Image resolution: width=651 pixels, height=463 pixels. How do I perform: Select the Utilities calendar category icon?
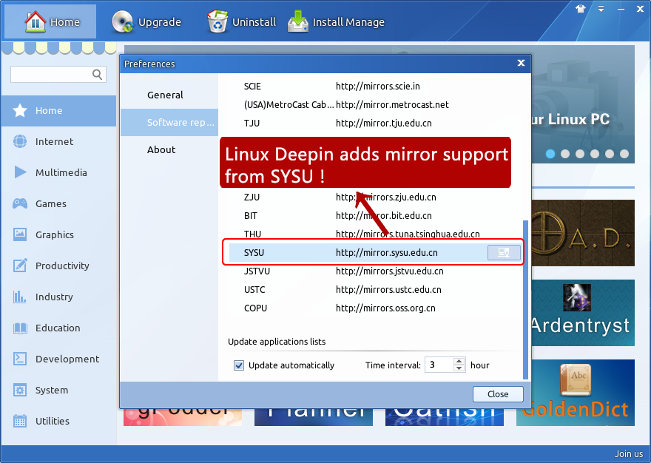pyautogui.click(x=20, y=421)
